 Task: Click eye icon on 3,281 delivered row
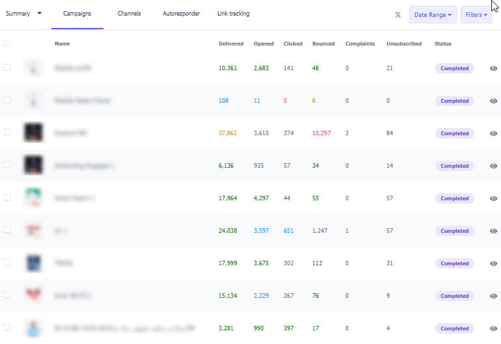coord(493,328)
